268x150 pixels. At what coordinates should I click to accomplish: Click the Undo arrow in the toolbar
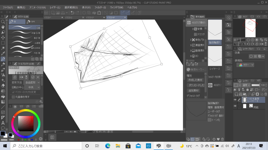(x=72, y=13)
